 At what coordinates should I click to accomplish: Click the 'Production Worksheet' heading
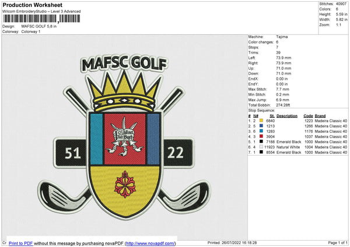[x=33, y=5]
